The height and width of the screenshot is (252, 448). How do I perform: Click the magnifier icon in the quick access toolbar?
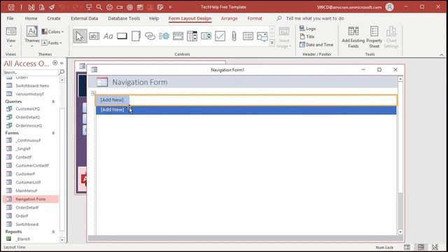[99, 7]
